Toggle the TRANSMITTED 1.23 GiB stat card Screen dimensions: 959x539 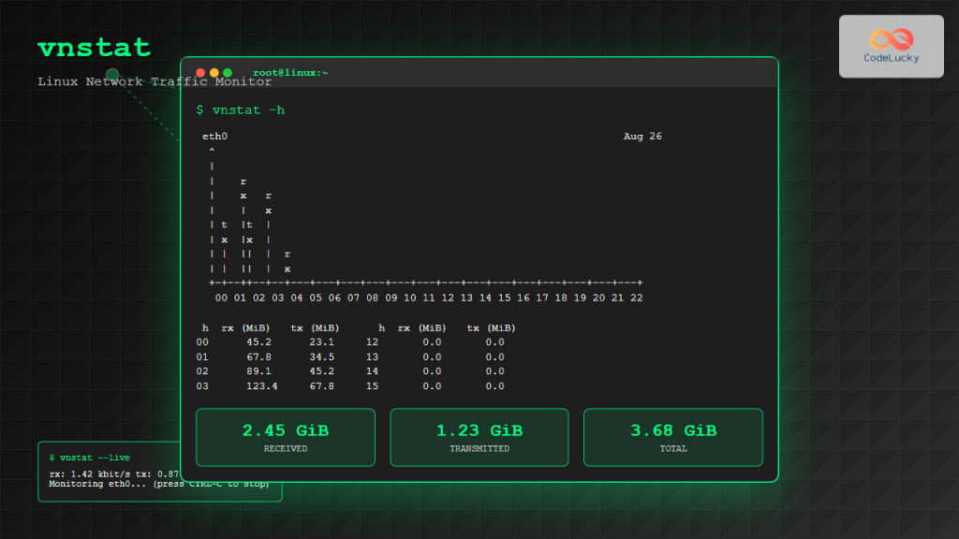pos(479,437)
